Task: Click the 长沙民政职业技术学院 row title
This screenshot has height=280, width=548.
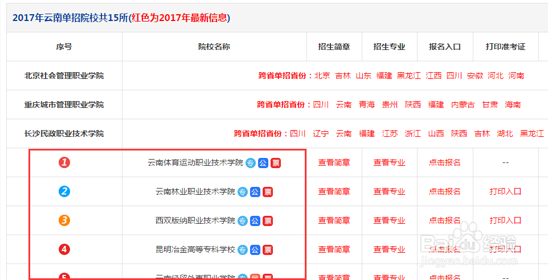Action: coord(64,133)
